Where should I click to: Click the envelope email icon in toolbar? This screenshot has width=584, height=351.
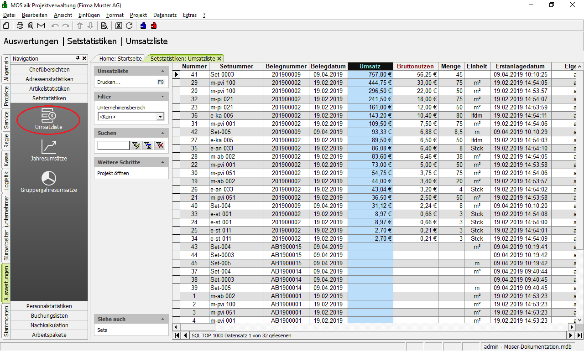point(41,26)
